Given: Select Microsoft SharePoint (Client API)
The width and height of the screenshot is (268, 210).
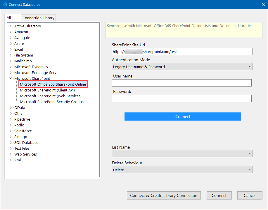Looking at the screenshot, I should pos(47,90).
